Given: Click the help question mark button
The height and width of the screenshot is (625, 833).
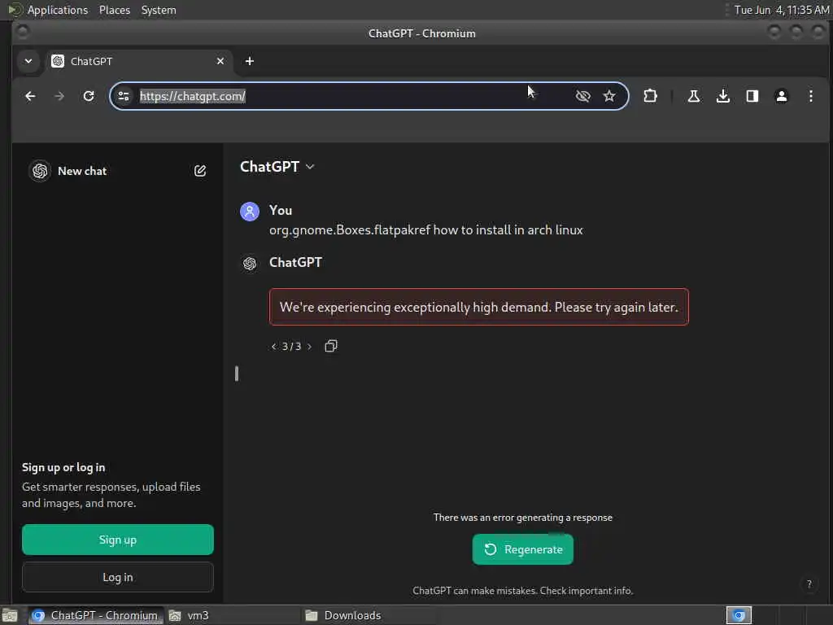Looking at the screenshot, I should [x=809, y=584].
